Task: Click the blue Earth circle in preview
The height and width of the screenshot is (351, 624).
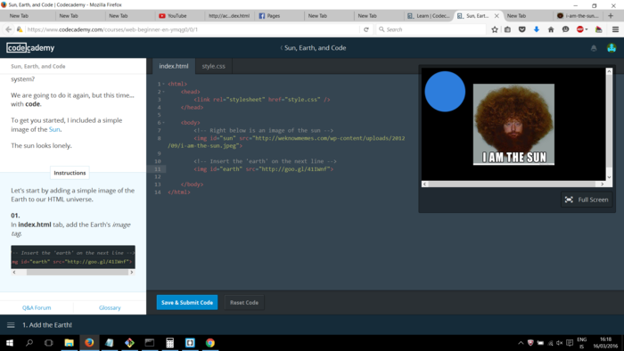Action: tap(445, 92)
